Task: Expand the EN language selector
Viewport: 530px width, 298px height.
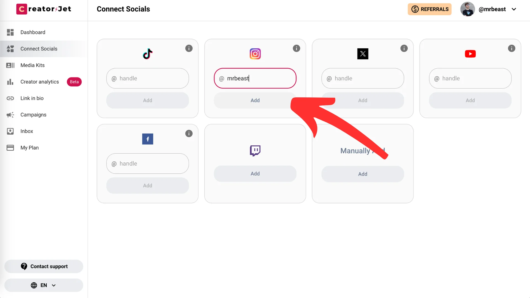Action: pyautogui.click(x=44, y=285)
